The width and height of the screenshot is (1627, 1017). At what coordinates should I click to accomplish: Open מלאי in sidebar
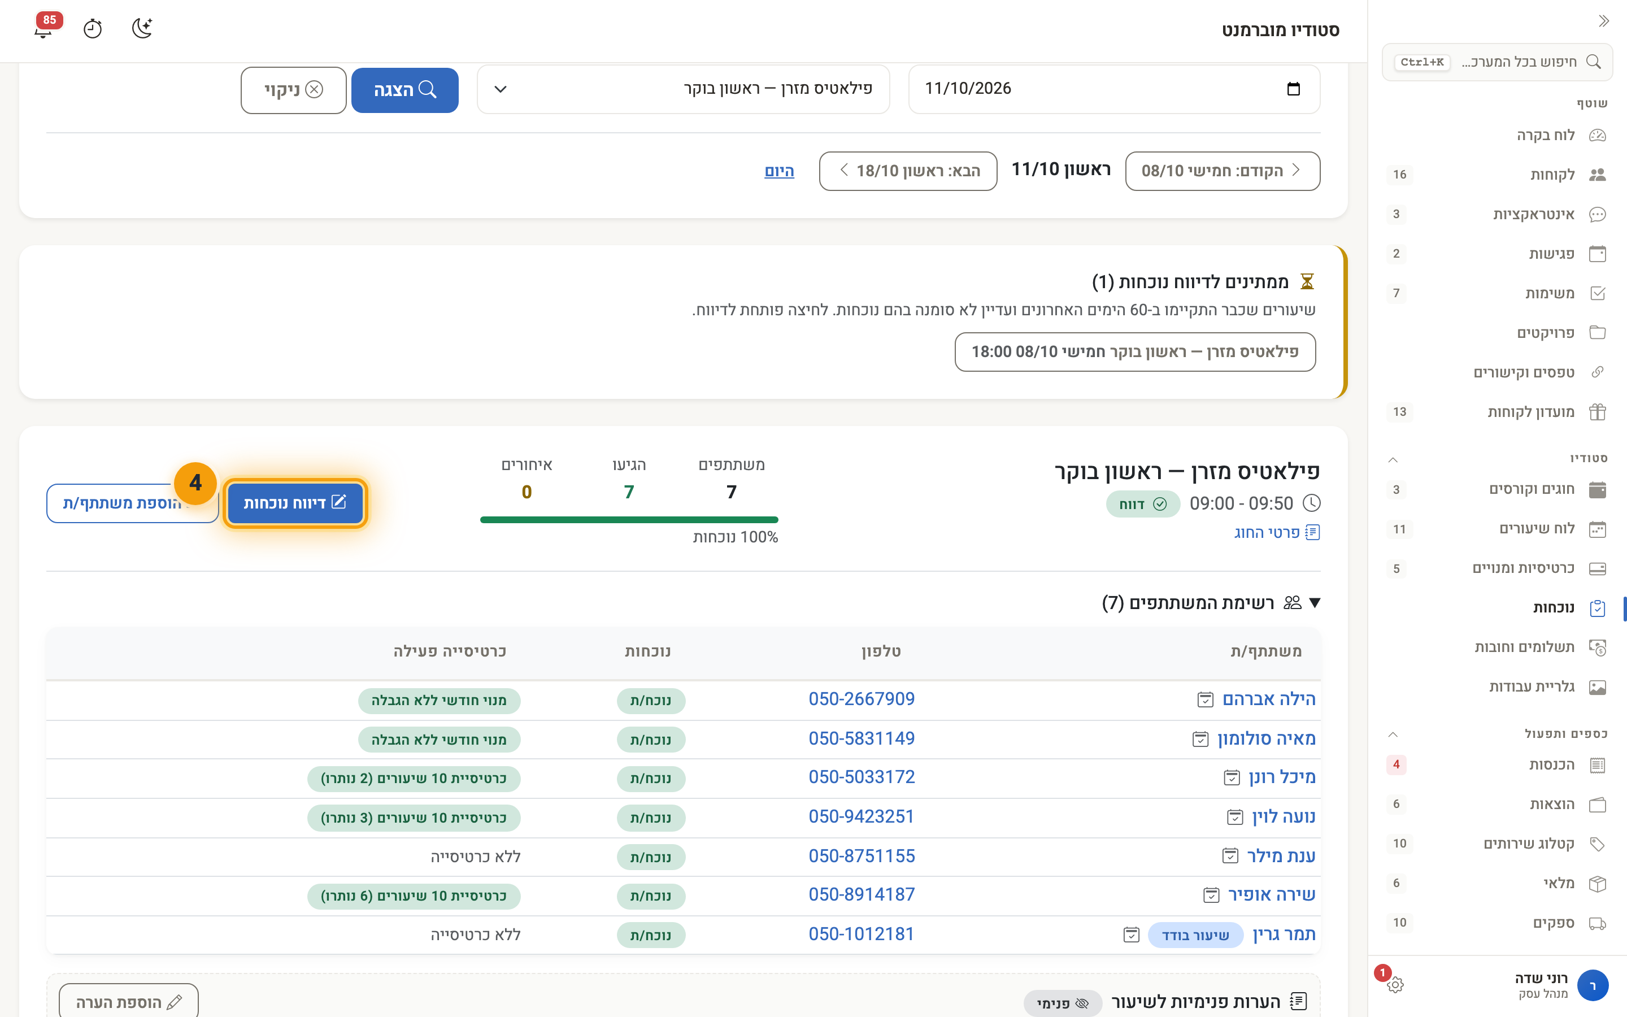pyautogui.click(x=1497, y=883)
